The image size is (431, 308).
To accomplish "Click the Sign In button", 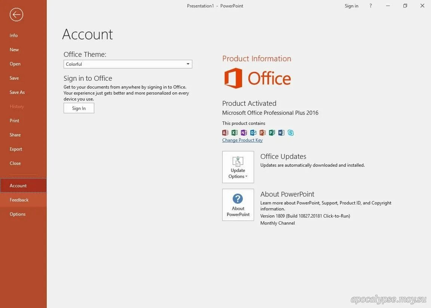I will tap(79, 108).
